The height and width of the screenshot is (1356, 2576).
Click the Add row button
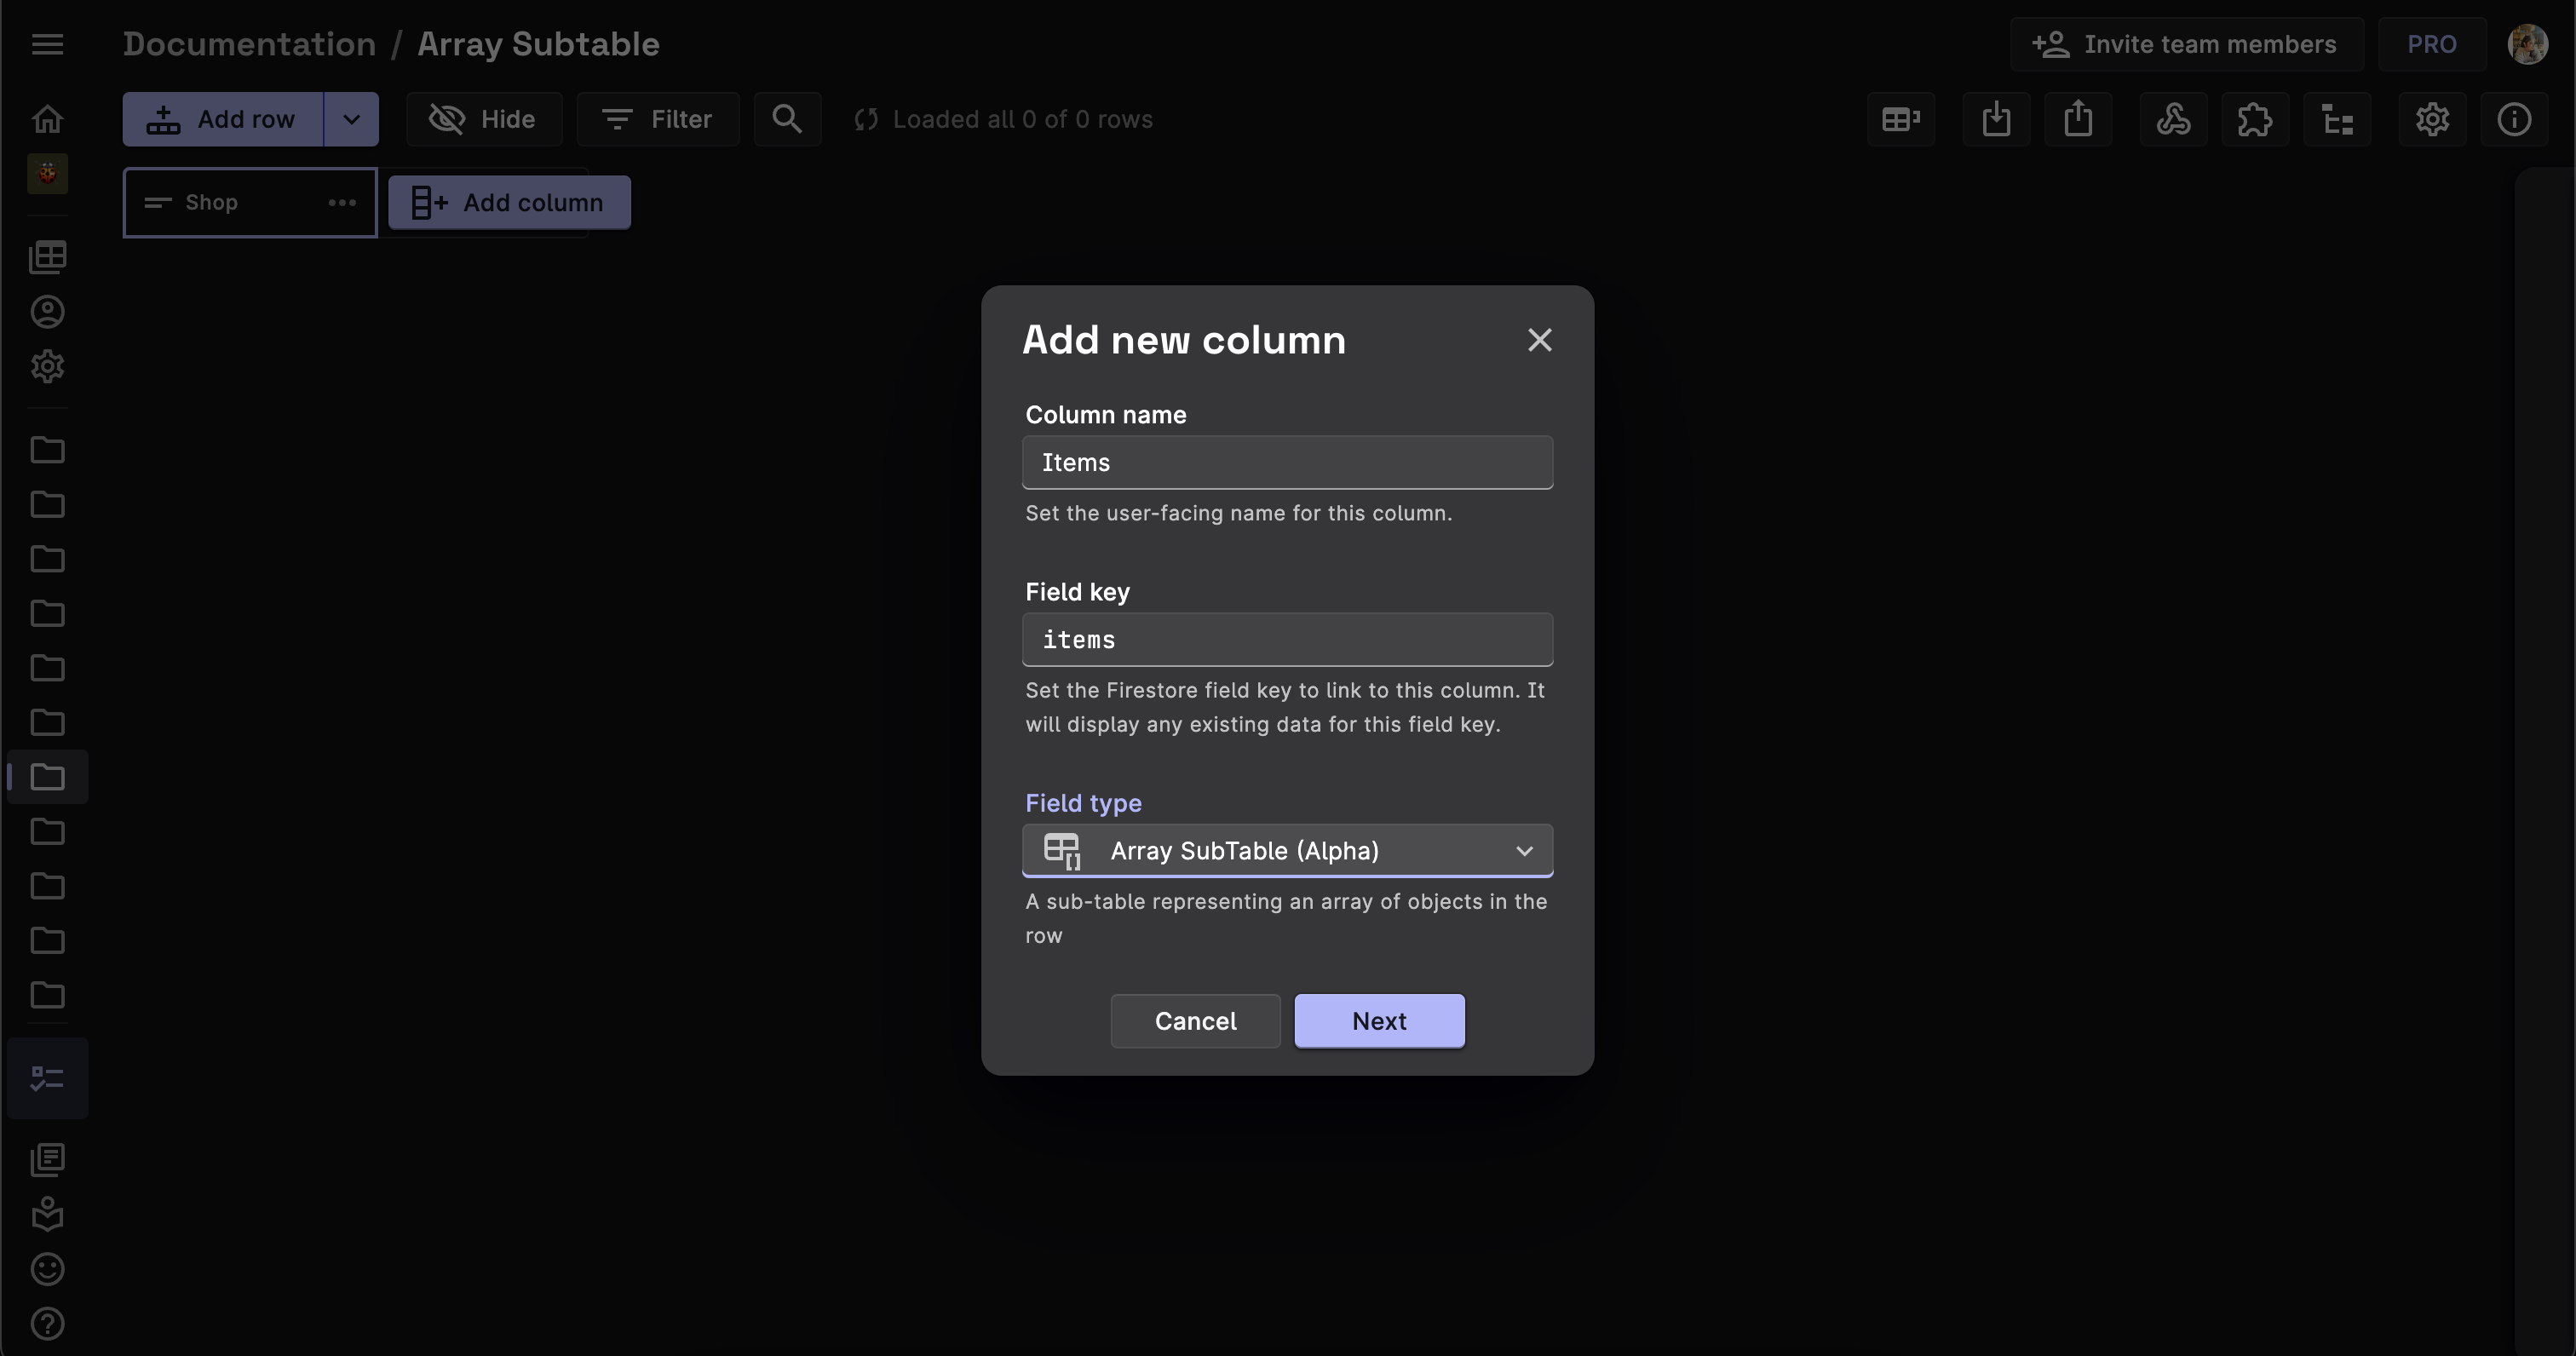pyautogui.click(x=223, y=119)
